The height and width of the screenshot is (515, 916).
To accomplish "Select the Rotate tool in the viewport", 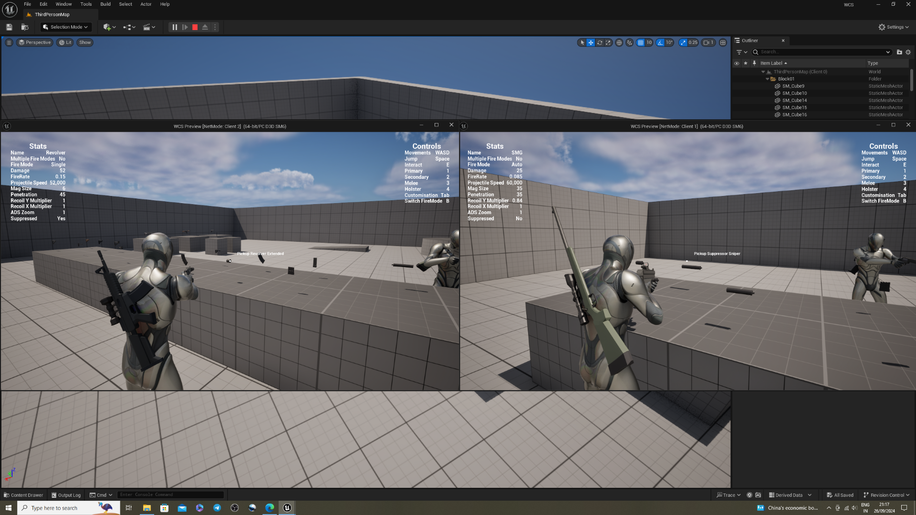I will [600, 42].
